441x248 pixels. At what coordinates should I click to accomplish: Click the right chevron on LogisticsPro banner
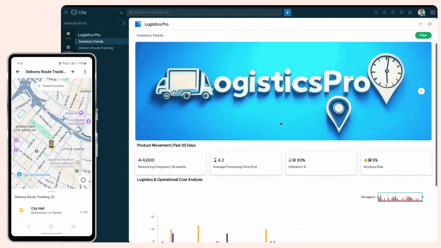tap(421, 91)
